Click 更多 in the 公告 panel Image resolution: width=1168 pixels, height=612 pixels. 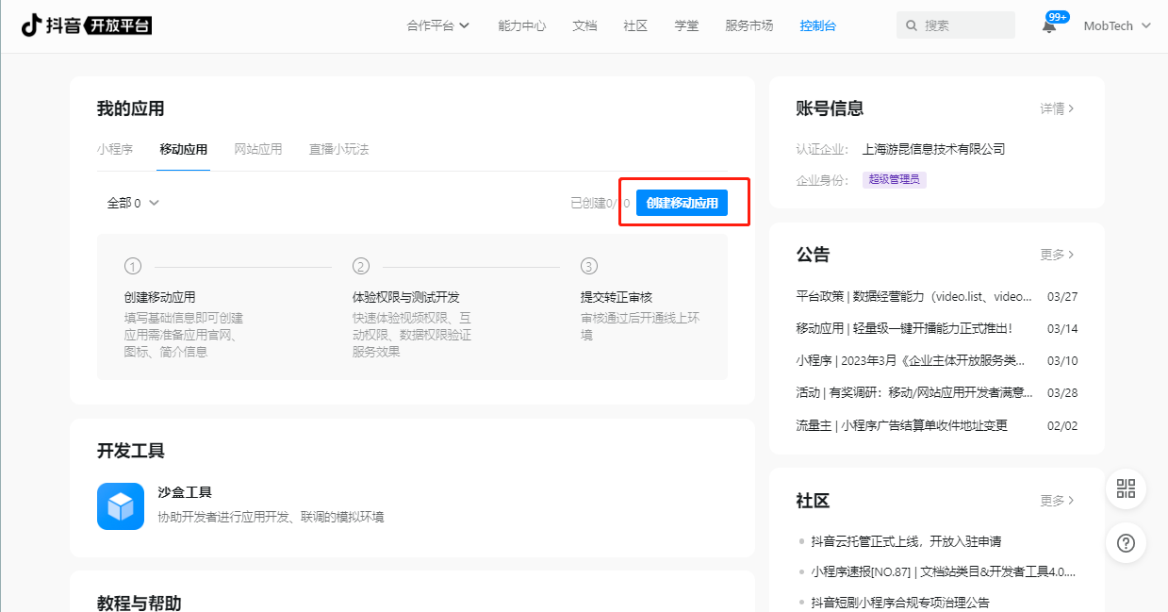pos(1058,255)
